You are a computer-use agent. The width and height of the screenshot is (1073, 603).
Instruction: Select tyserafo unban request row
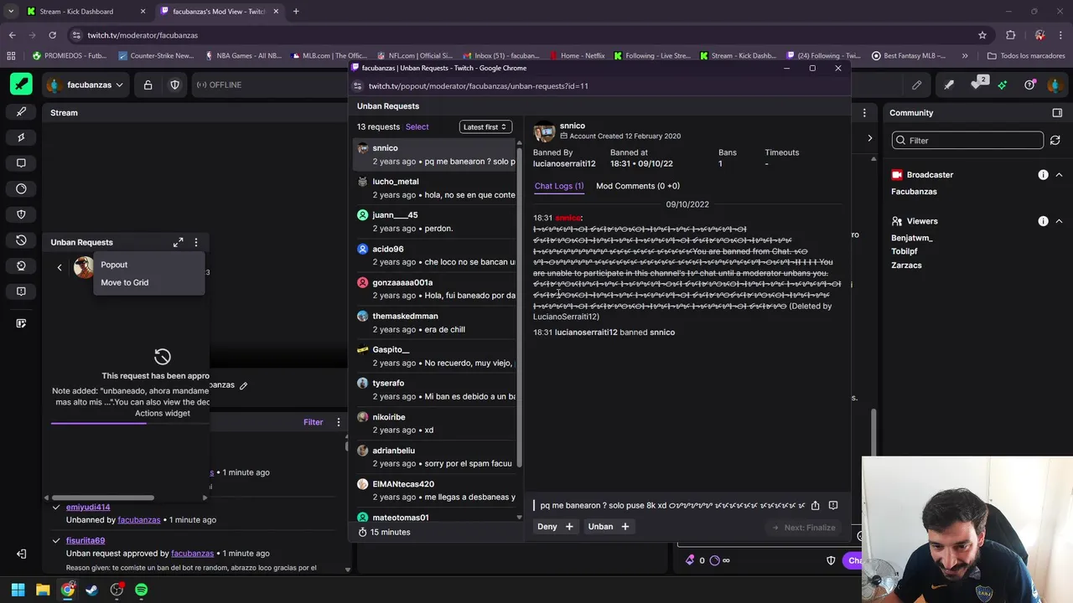click(x=435, y=389)
